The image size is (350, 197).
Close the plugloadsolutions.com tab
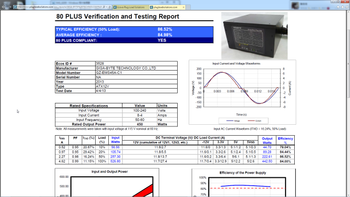184,7
